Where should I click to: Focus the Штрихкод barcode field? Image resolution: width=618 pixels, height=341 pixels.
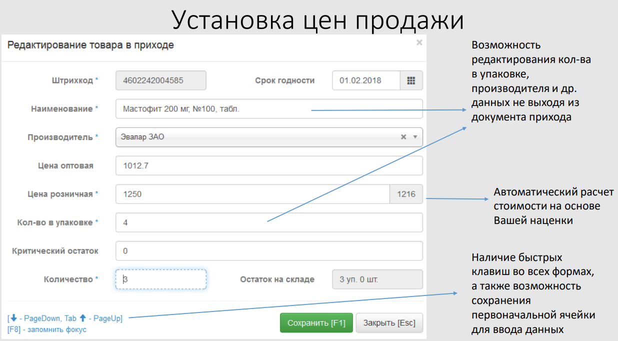(160, 80)
